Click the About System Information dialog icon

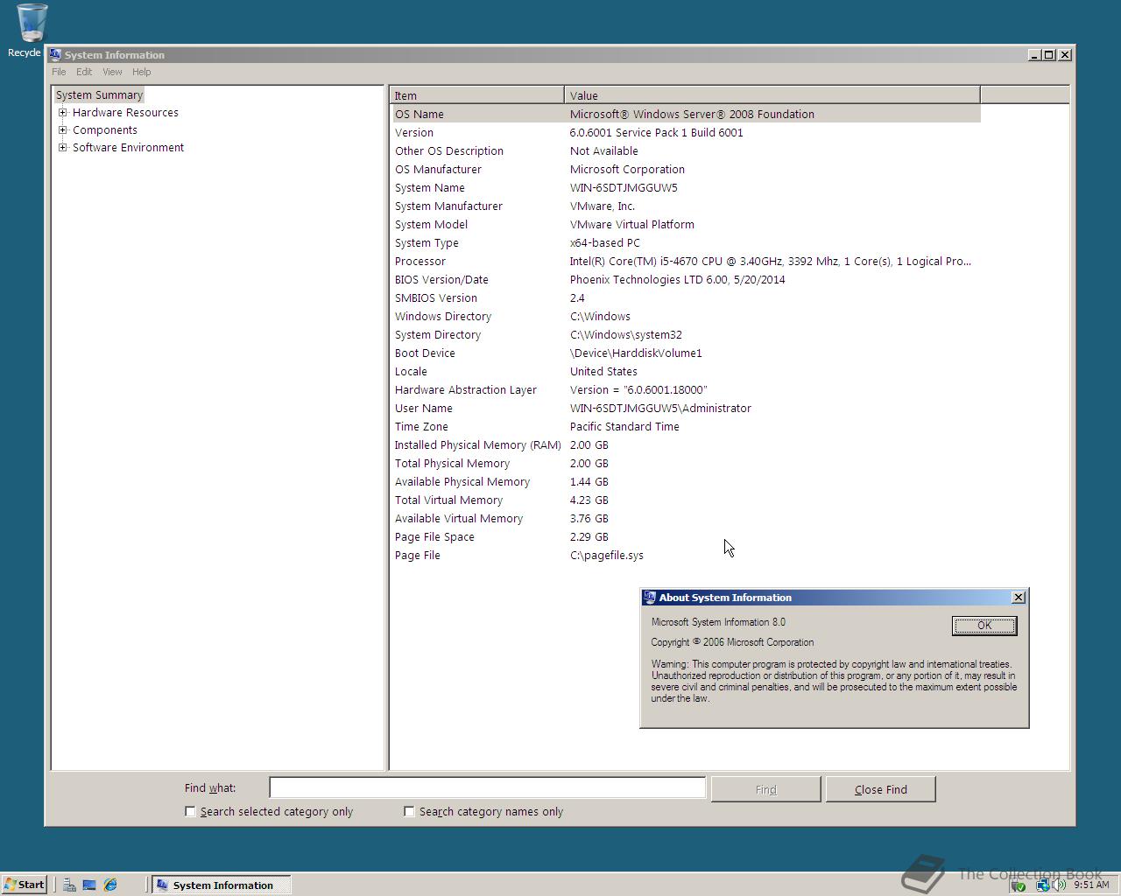tap(649, 598)
